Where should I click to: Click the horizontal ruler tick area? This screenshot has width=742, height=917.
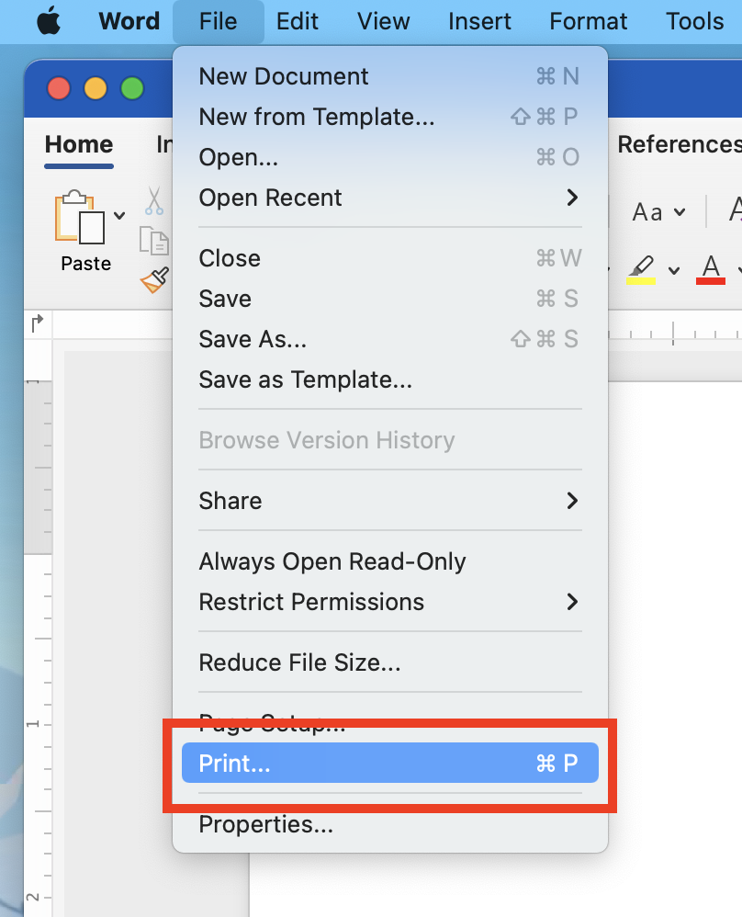[675, 333]
